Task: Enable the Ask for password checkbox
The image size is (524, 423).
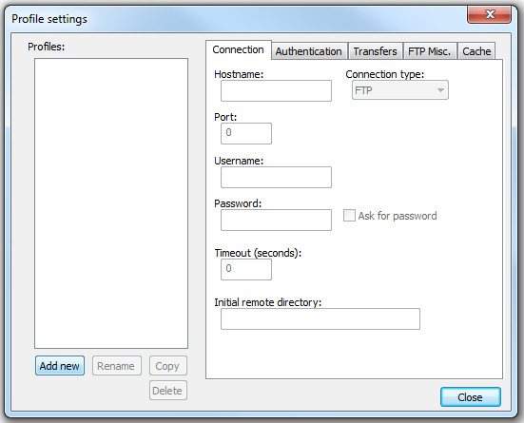Action: tap(349, 216)
